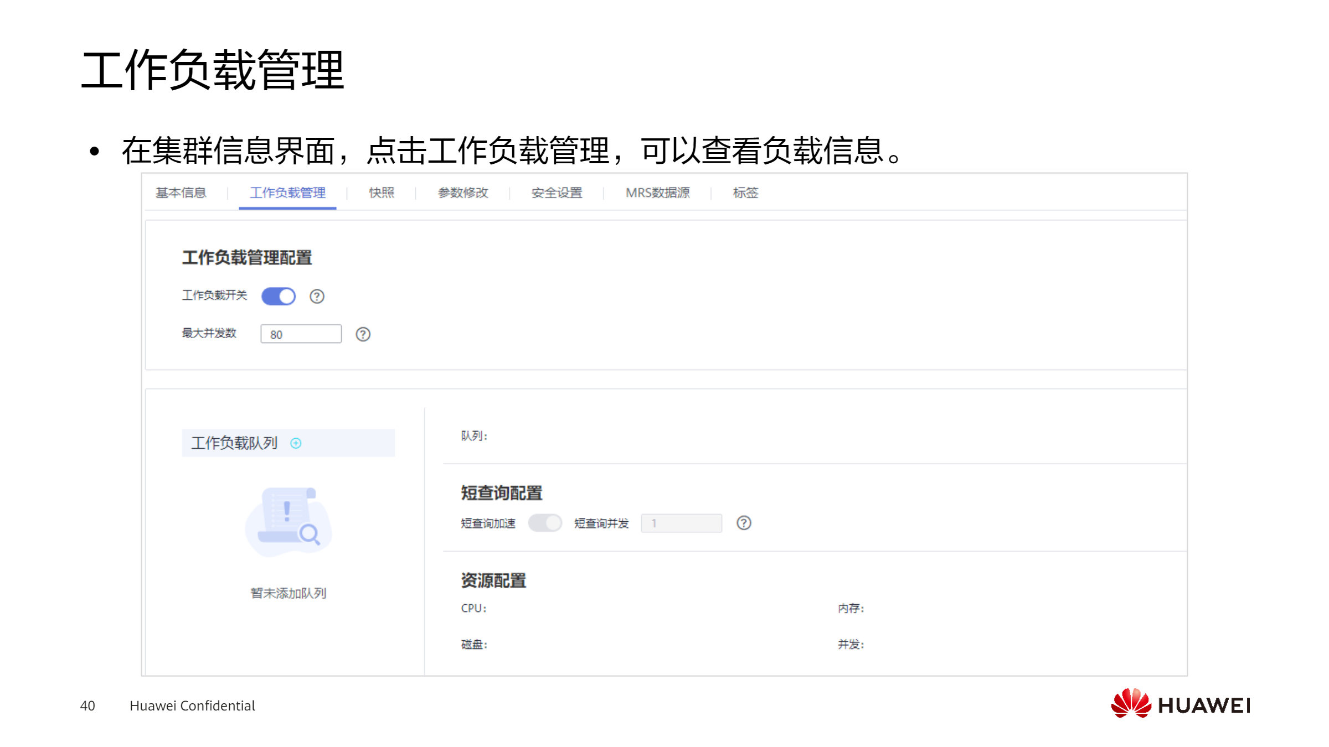The image size is (1329, 747).
Task: Disable the 工作负载开关 switch
Action: [279, 296]
